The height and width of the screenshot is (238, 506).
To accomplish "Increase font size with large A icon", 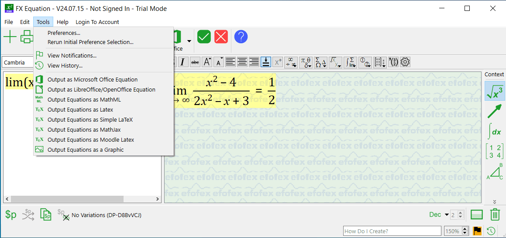I will click(x=207, y=62).
